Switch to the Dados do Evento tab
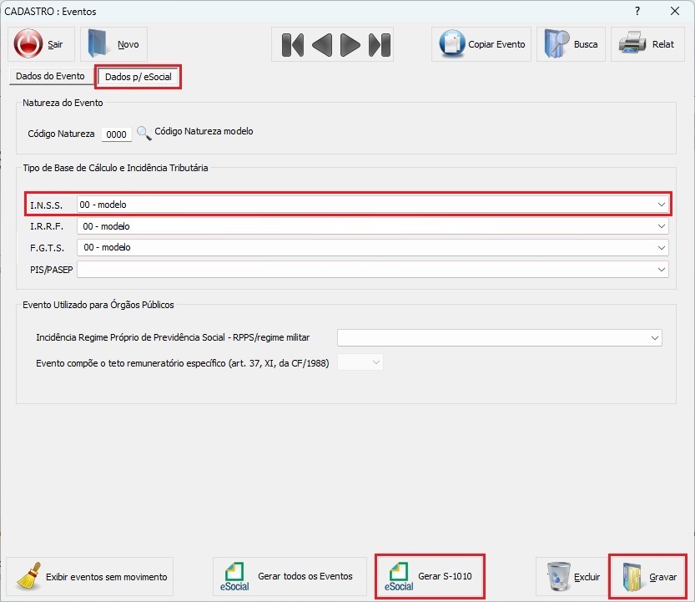Image resolution: width=695 pixels, height=602 pixels. (x=50, y=76)
